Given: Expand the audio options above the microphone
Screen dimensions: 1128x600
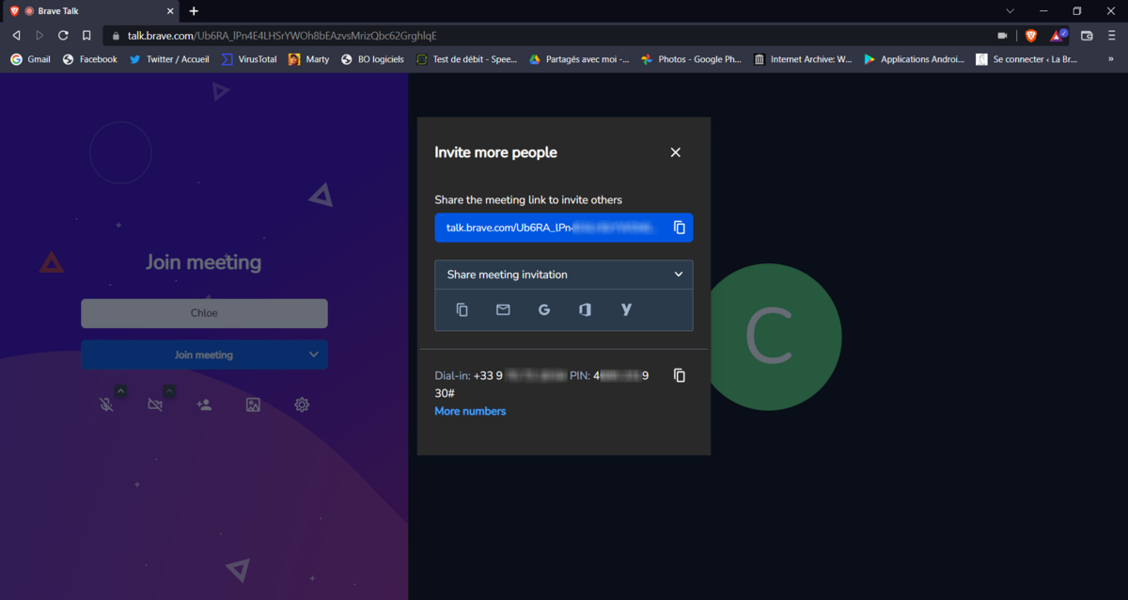Looking at the screenshot, I should (120, 391).
